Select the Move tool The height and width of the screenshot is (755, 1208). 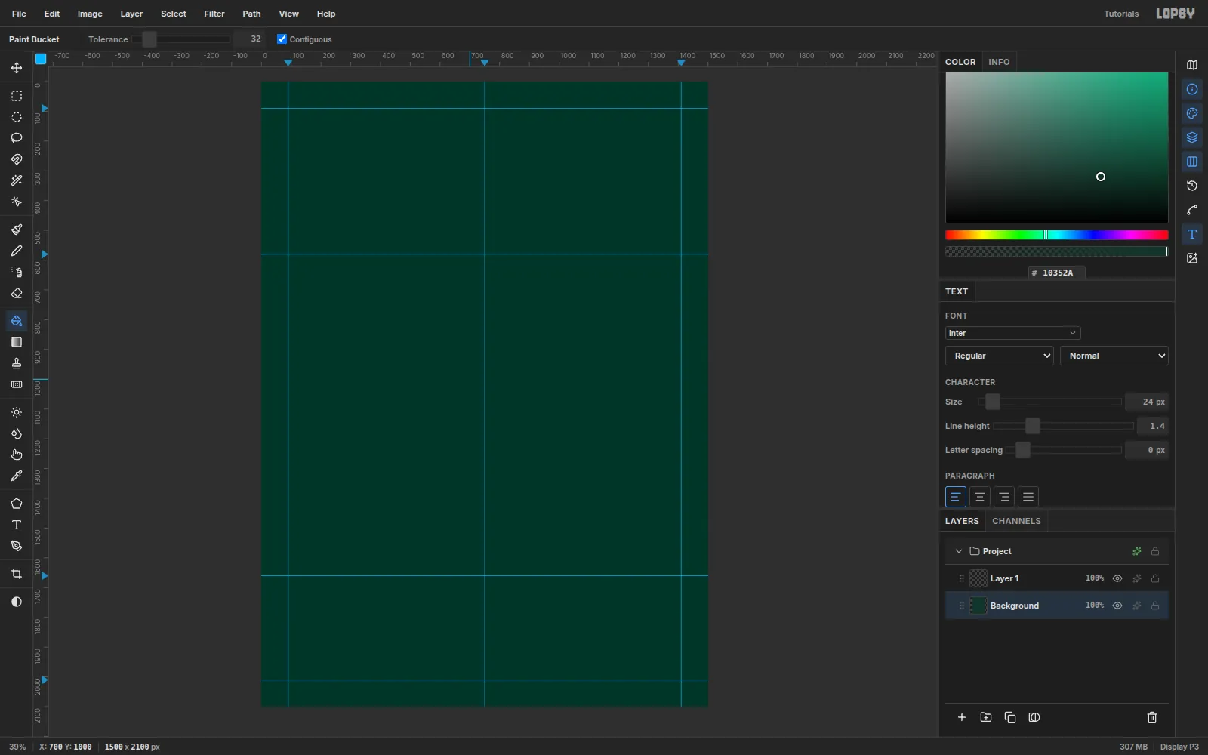16,68
